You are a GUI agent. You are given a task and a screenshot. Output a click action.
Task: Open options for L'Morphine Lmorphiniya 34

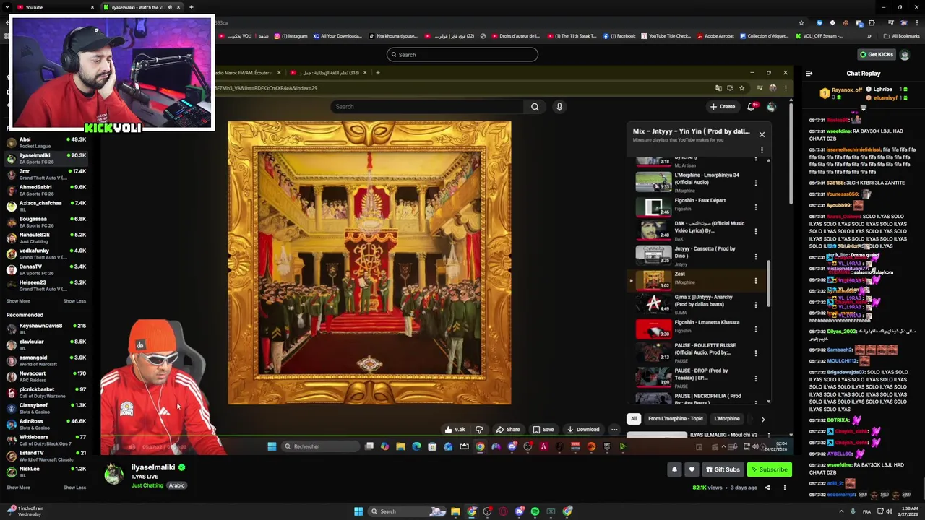[x=756, y=183]
